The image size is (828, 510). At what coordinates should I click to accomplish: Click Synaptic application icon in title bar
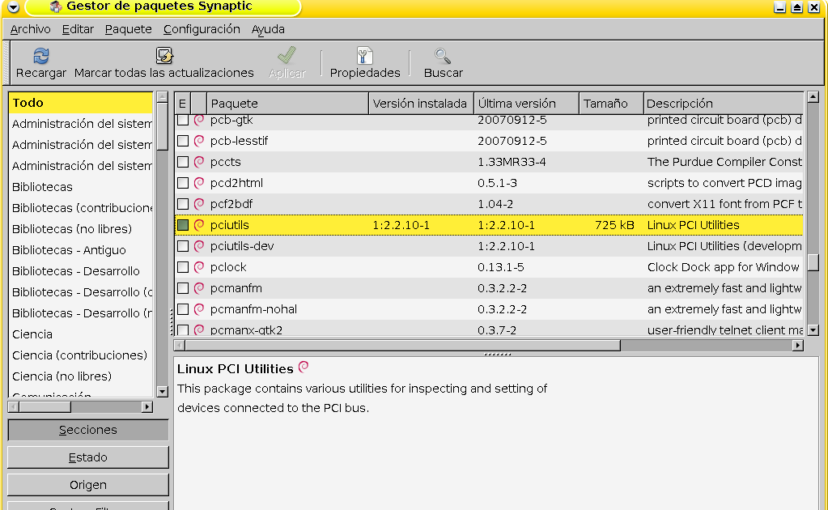(x=56, y=6)
